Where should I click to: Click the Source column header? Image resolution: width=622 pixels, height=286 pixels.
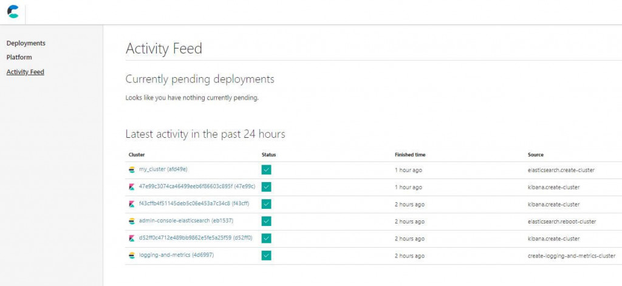pyautogui.click(x=536, y=155)
